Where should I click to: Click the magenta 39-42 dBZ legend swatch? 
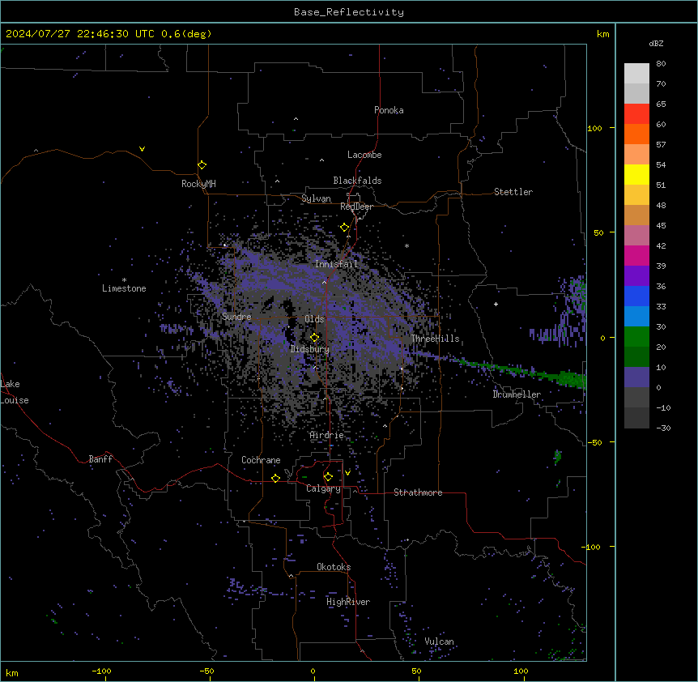tap(636, 255)
